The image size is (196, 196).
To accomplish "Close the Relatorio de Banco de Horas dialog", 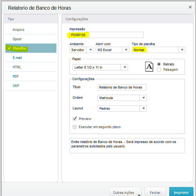I will 190,7.
